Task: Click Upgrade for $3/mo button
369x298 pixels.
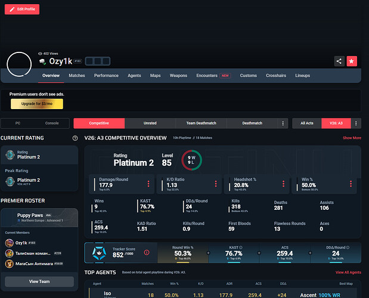Action: pos(37,104)
